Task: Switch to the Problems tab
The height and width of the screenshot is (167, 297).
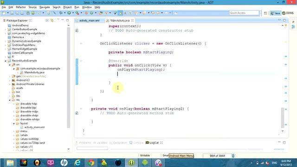Action: 84,142
